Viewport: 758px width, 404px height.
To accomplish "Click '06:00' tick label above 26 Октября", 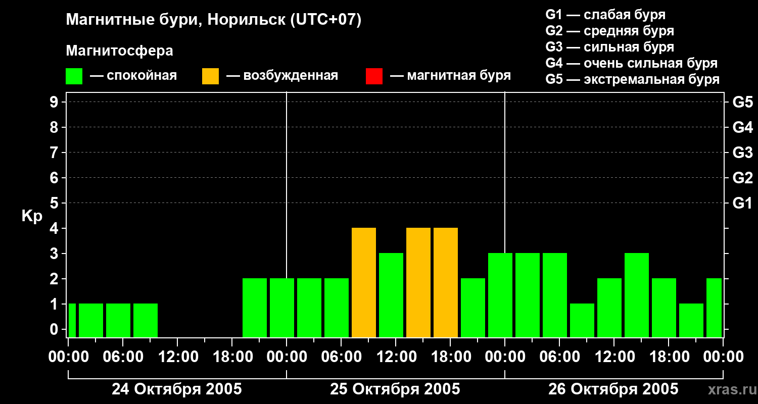I will (x=559, y=357).
